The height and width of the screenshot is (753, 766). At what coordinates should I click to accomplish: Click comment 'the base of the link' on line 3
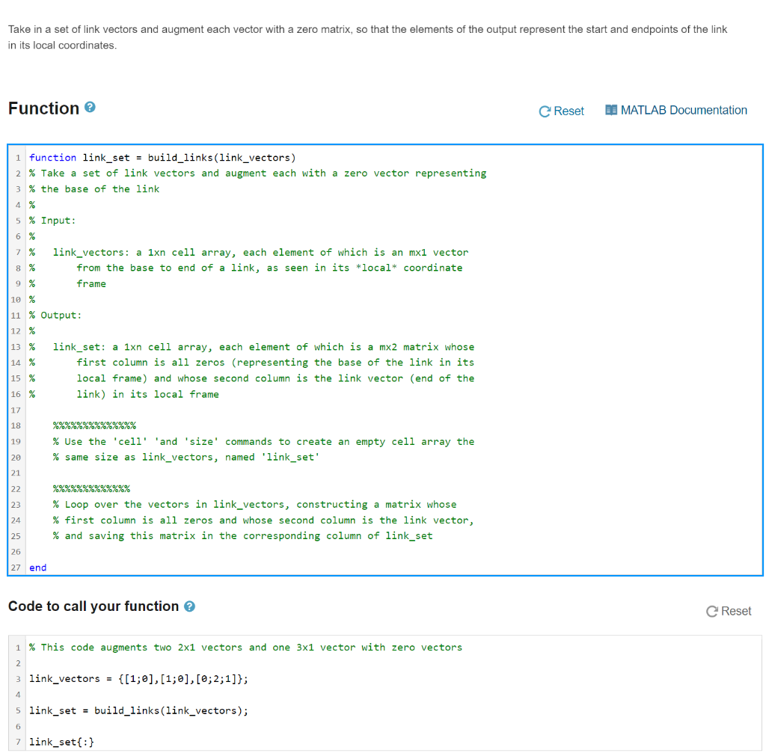click(x=94, y=189)
